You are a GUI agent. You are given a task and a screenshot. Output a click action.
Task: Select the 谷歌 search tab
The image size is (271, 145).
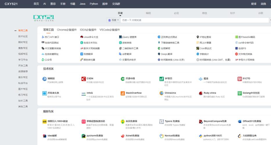261,13
